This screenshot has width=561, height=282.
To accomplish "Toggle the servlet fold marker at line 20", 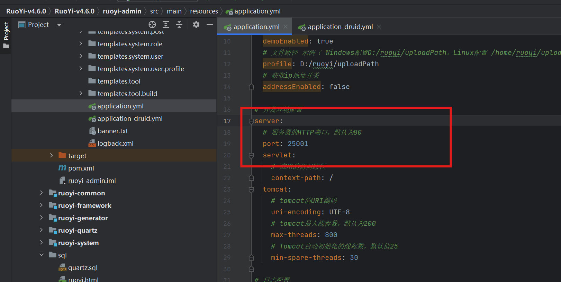I will (x=251, y=155).
